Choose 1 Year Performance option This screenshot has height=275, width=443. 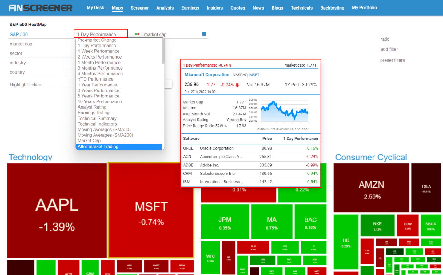tap(119, 85)
